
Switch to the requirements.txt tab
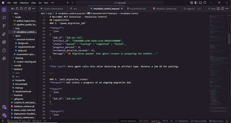[138, 9]
